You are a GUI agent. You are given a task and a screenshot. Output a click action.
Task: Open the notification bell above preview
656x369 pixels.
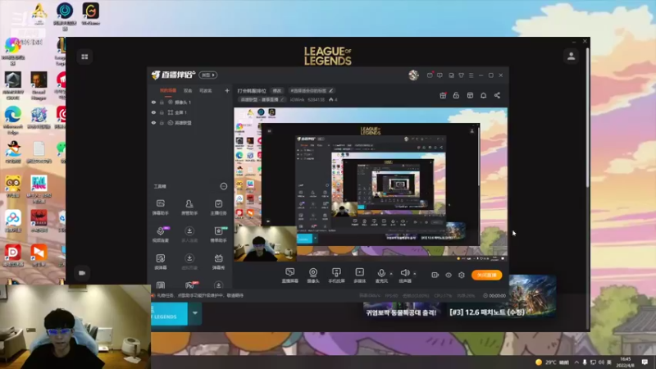coord(483,95)
